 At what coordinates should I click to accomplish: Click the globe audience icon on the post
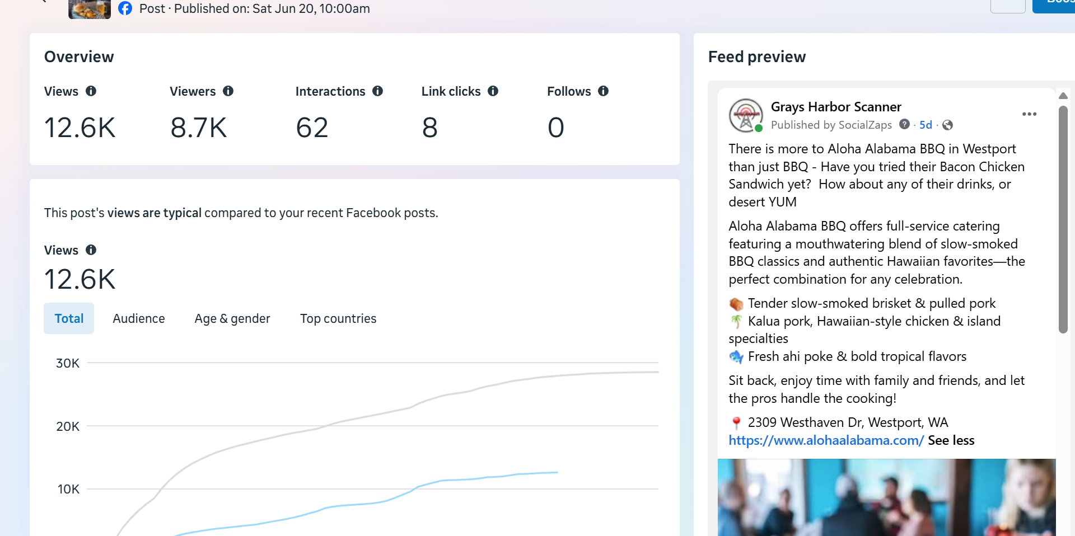[947, 125]
